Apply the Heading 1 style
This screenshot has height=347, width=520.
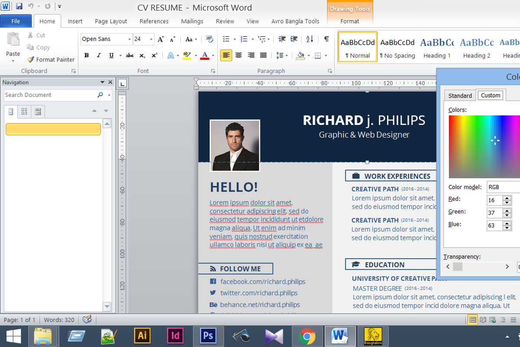(x=437, y=47)
